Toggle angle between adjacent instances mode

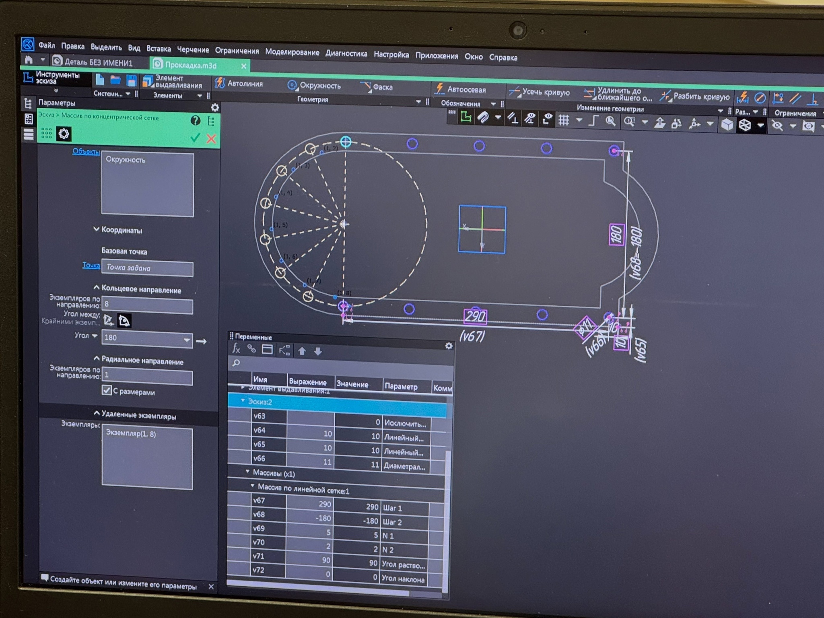click(x=108, y=320)
